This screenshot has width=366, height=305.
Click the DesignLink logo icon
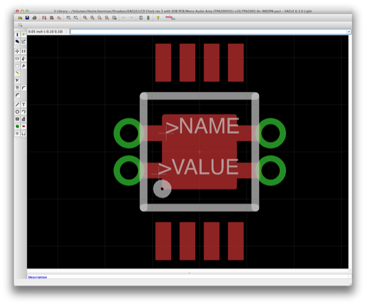[170, 18]
